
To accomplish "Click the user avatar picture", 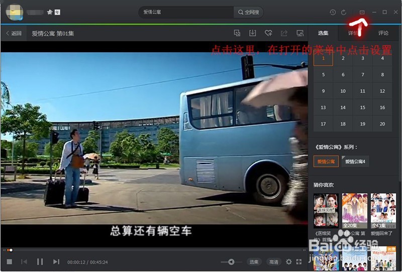I will (x=15, y=12).
